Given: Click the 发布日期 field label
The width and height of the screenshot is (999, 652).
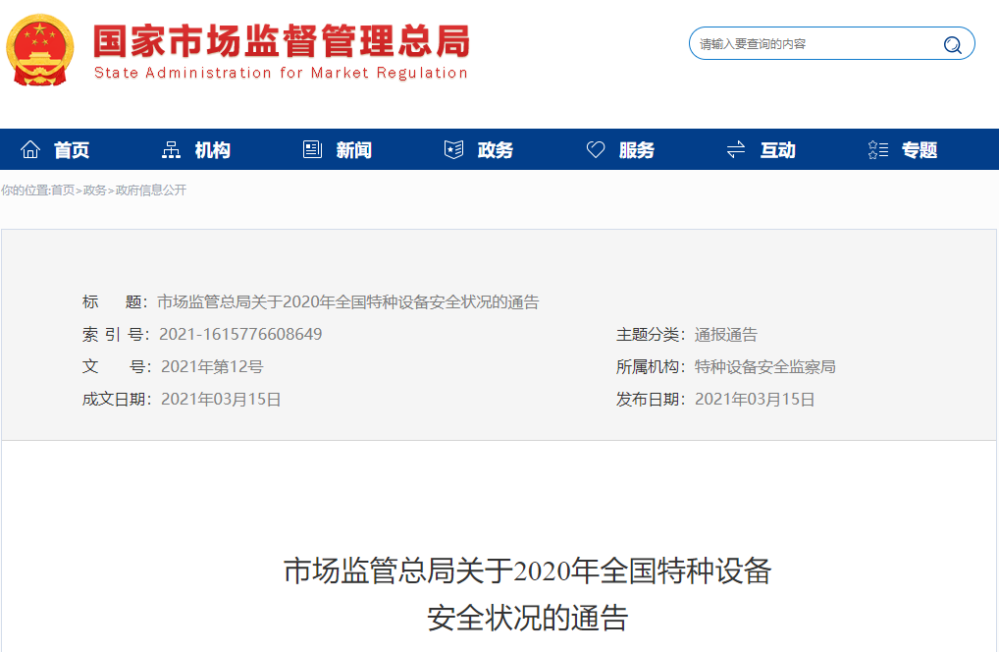Looking at the screenshot, I should [x=650, y=399].
